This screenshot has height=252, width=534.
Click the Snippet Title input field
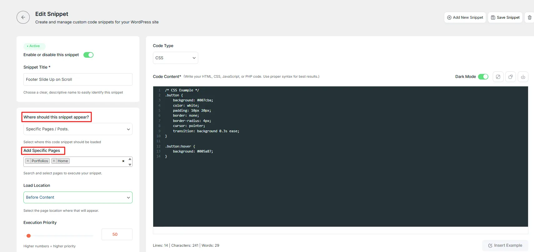tap(78, 80)
